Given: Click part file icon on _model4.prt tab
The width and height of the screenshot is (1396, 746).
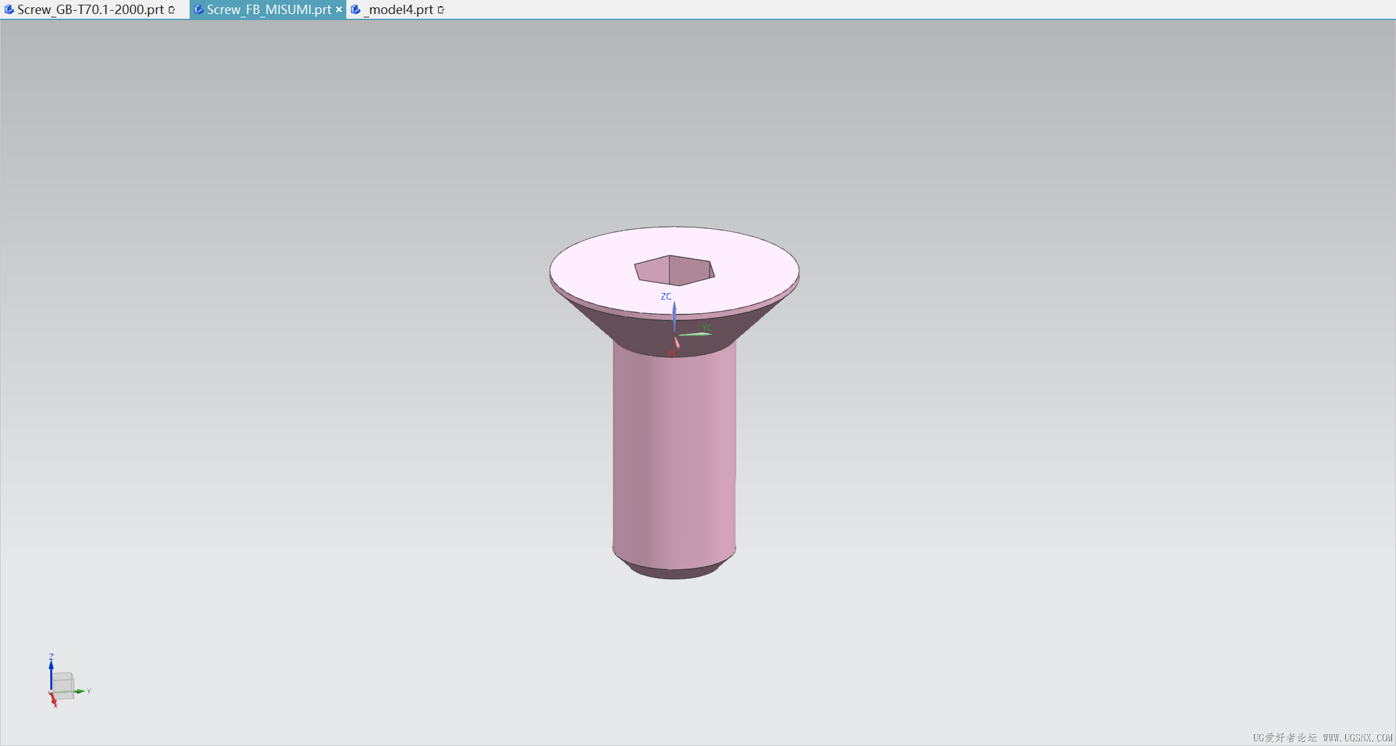Looking at the screenshot, I should pyautogui.click(x=356, y=9).
